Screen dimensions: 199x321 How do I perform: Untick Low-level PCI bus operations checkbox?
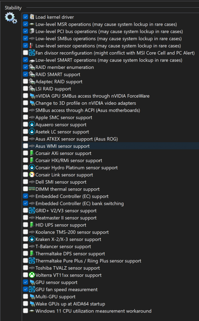coord(25,31)
